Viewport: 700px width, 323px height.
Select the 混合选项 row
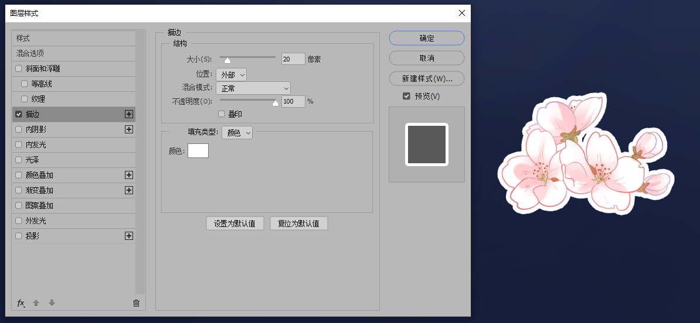(x=74, y=53)
